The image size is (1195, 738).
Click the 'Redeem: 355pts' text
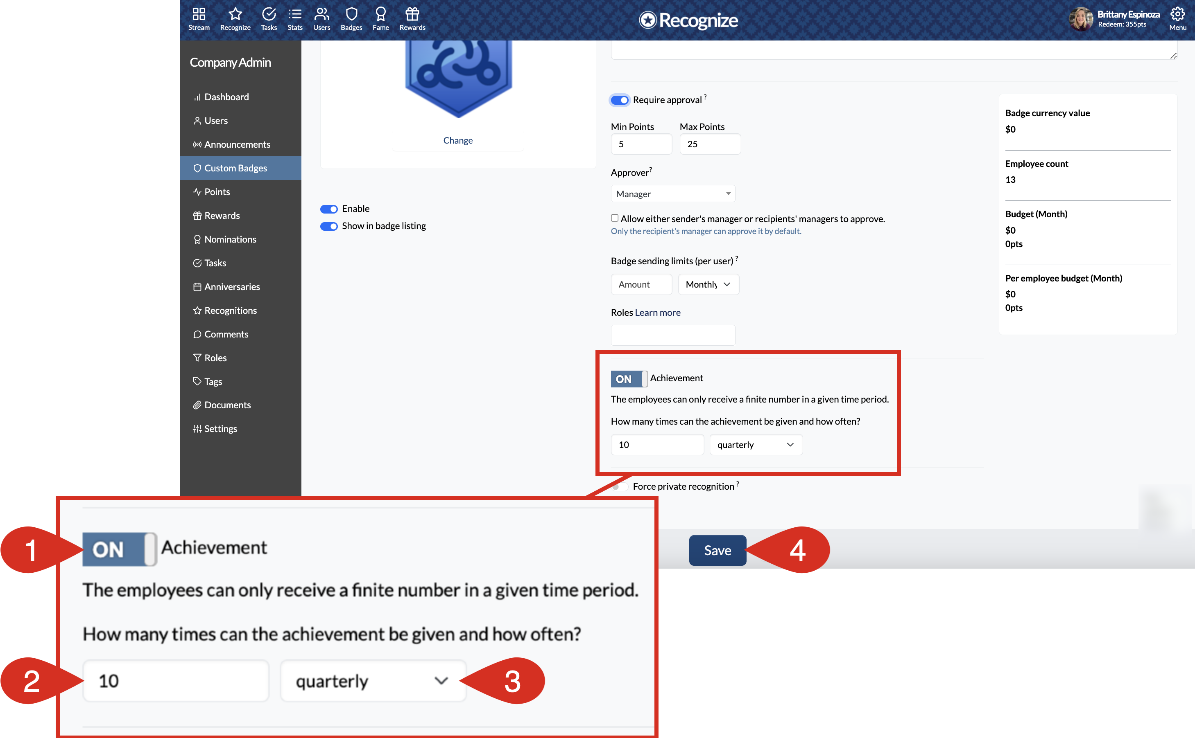(1122, 25)
